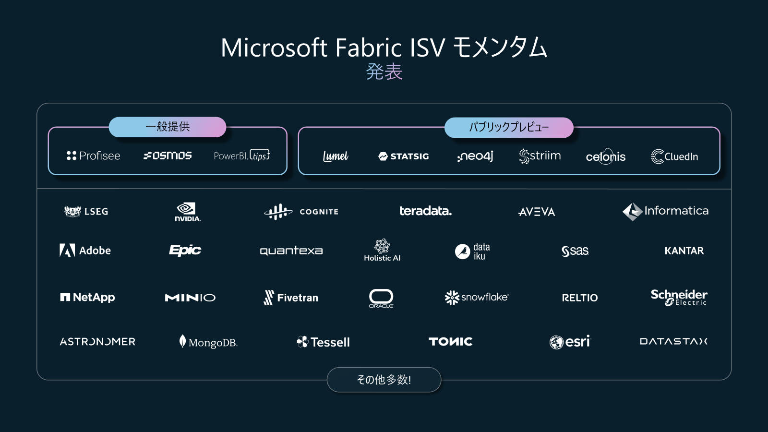This screenshot has height=432, width=768.
Task: Click the 発表 subtitle text
Action: [384, 72]
